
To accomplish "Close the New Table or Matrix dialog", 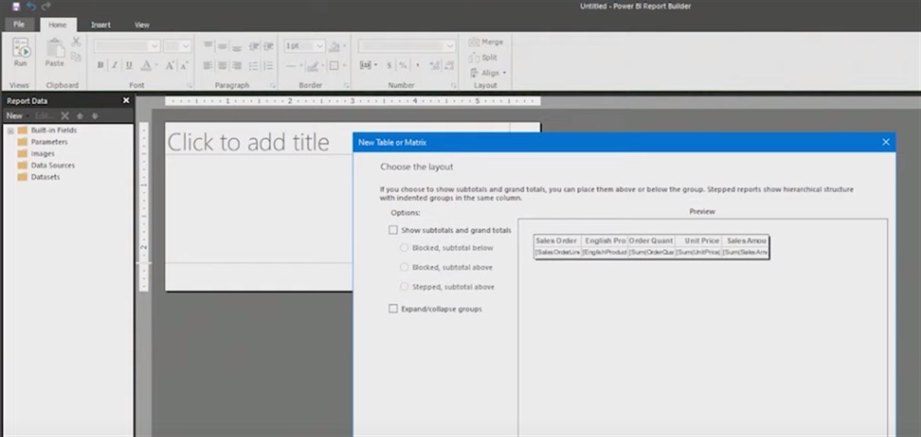I will (x=885, y=142).
